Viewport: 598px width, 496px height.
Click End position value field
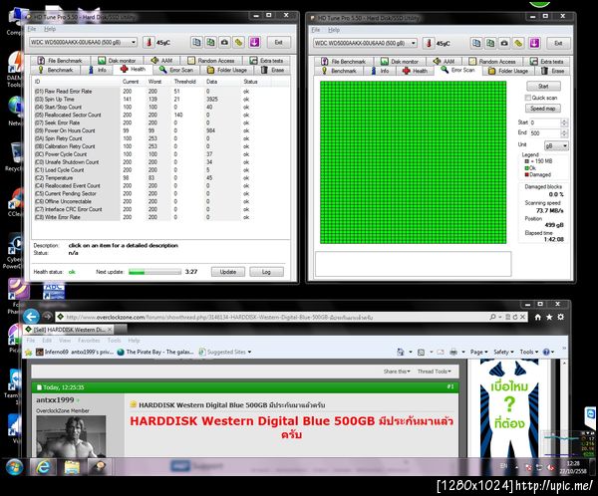(x=548, y=133)
